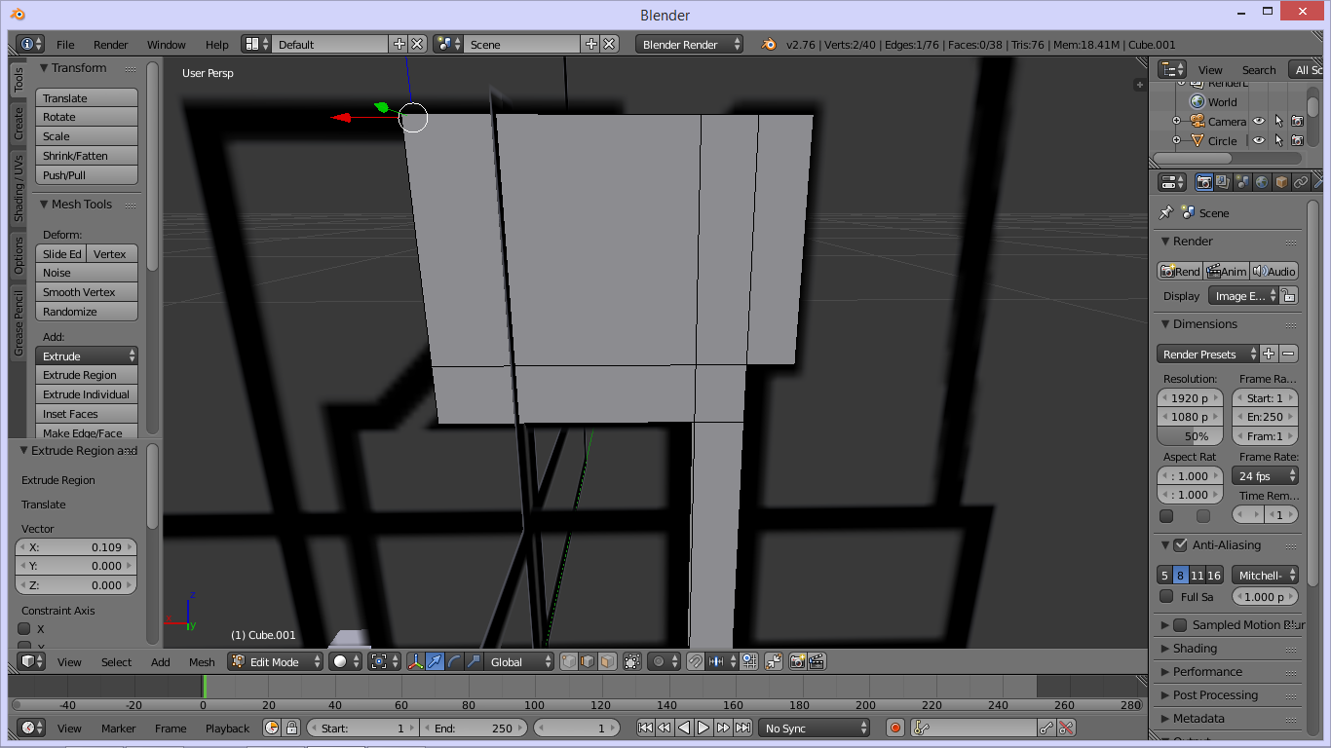Screen dimensions: 1331x748
Task: Open the Blender Render engine dropdown
Action: (x=689, y=44)
